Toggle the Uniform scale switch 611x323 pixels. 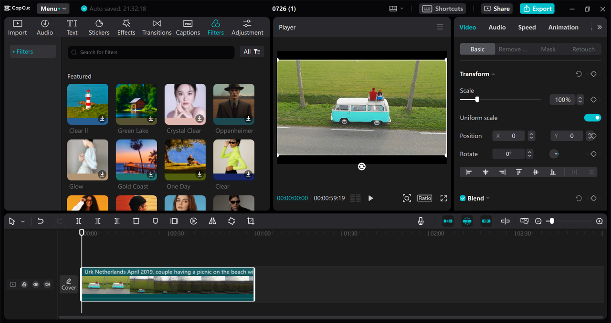[592, 118]
